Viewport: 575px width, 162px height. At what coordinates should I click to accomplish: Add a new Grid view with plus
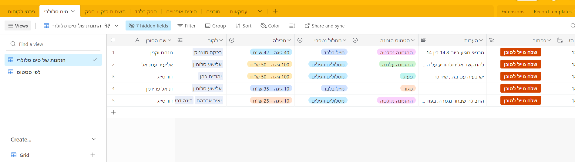tap(93, 155)
